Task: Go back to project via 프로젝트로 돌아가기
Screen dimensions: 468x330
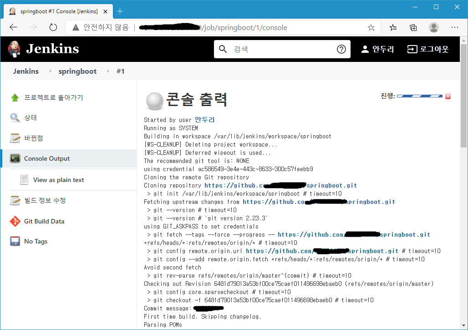Action: click(54, 97)
